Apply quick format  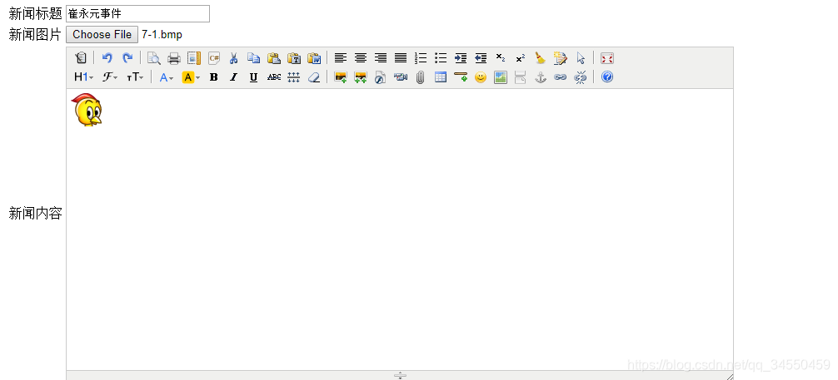click(x=560, y=58)
